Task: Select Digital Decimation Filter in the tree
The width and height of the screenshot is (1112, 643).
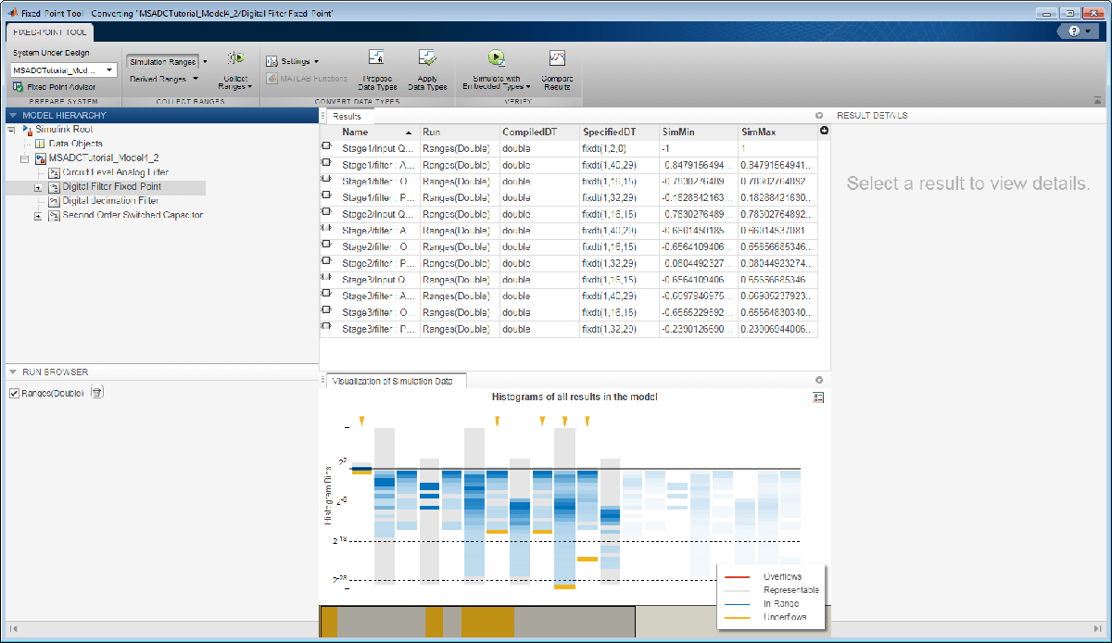Action: coord(109,201)
